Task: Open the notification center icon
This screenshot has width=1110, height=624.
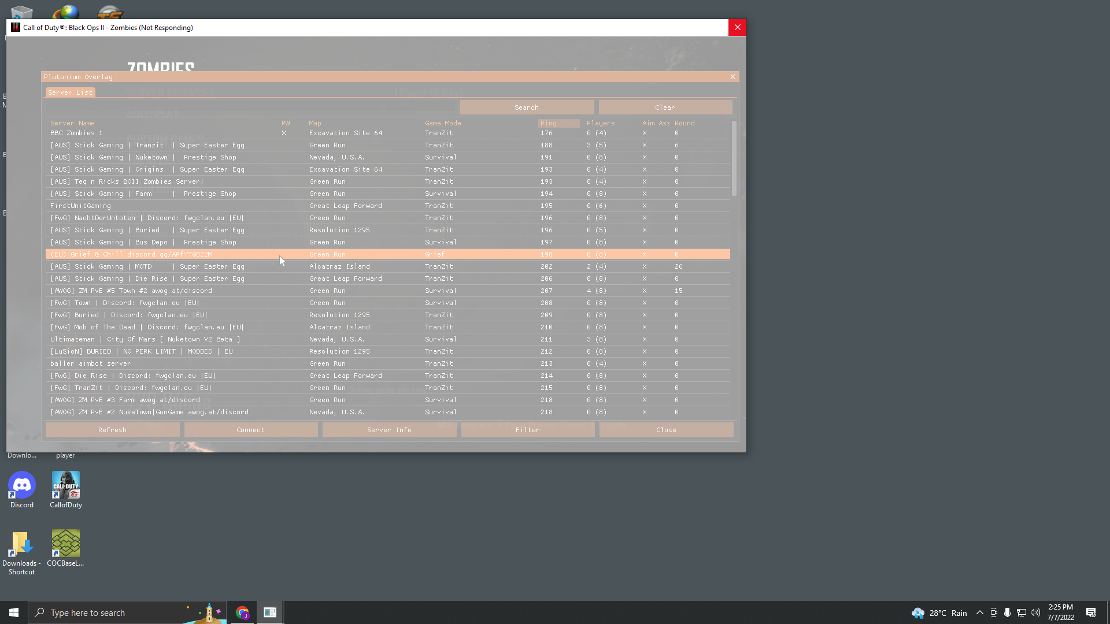Action: (1091, 612)
